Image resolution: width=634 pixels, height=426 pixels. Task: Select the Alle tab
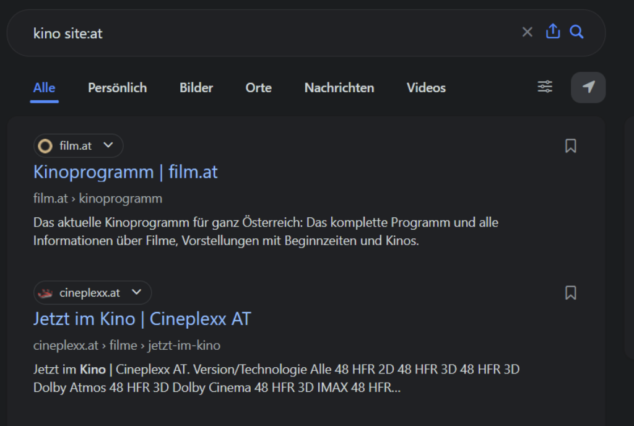point(44,88)
